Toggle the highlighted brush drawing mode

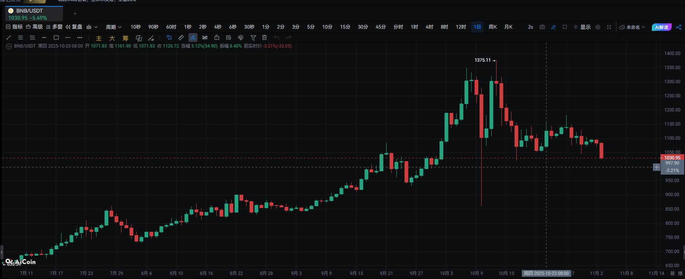[x=193, y=38]
